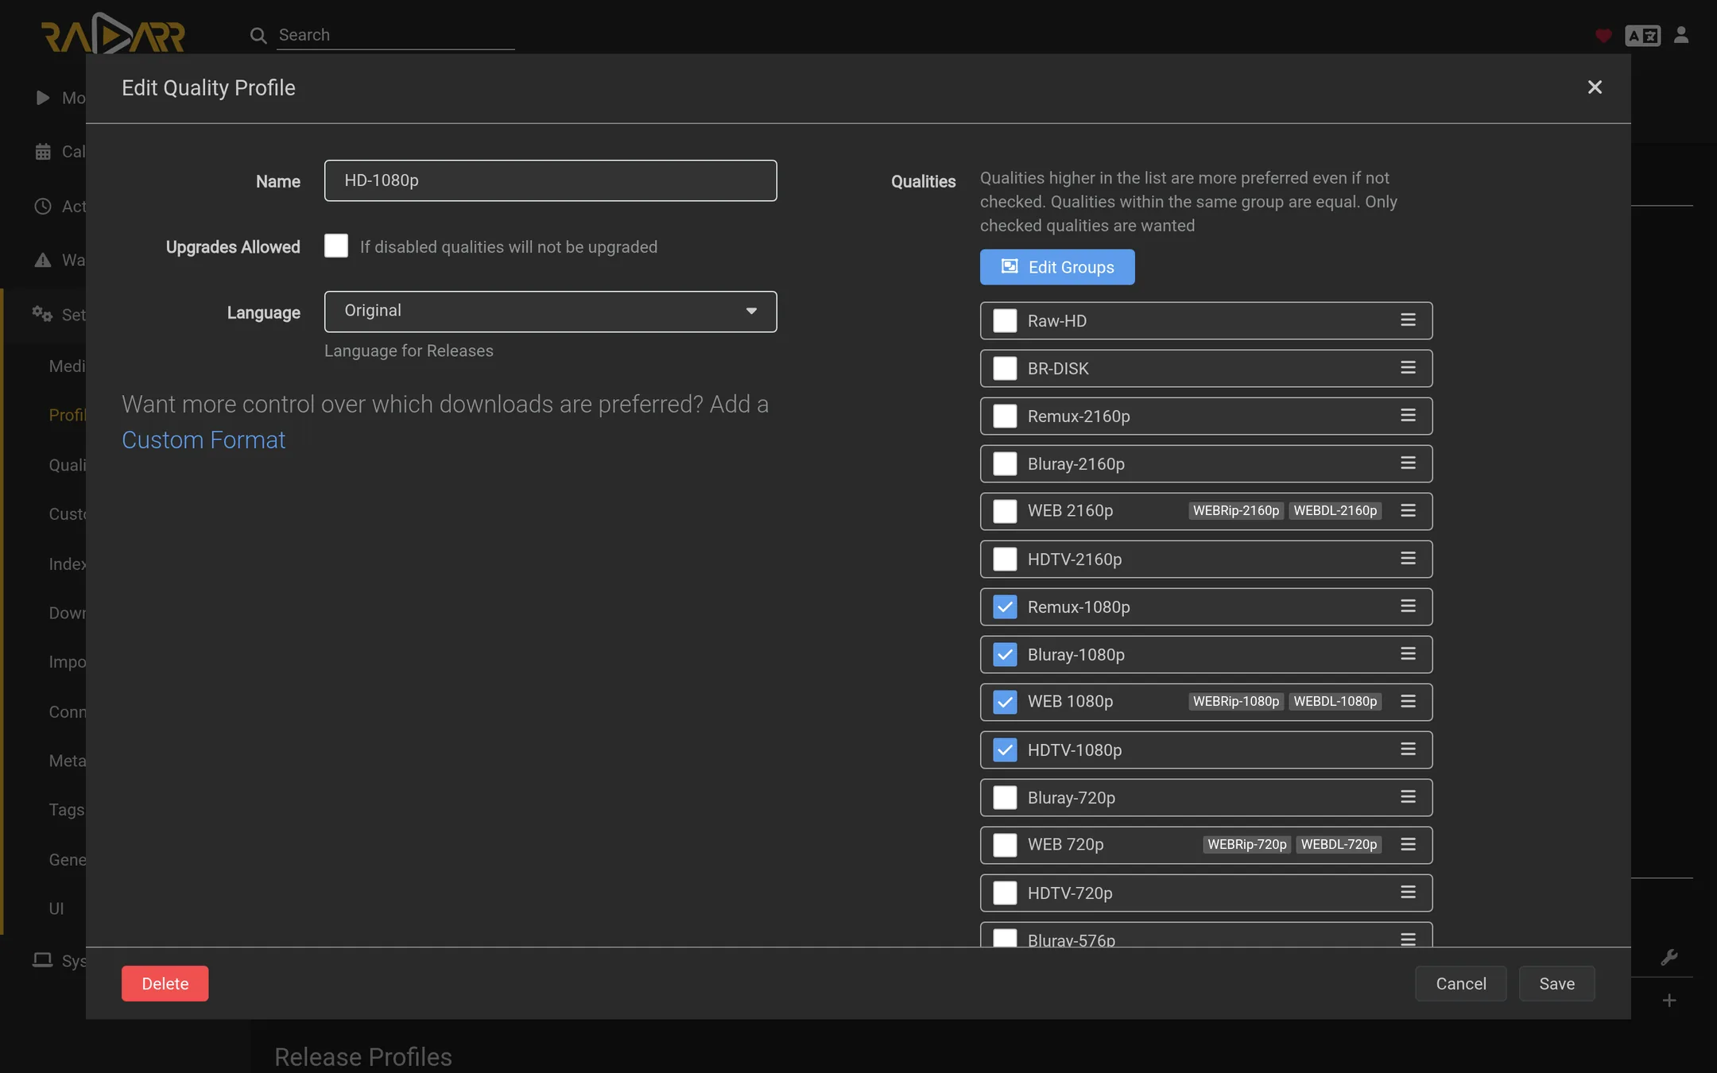1717x1073 pixels.
Task: Click the Cancel button
Action: (x=1460, y=983)
